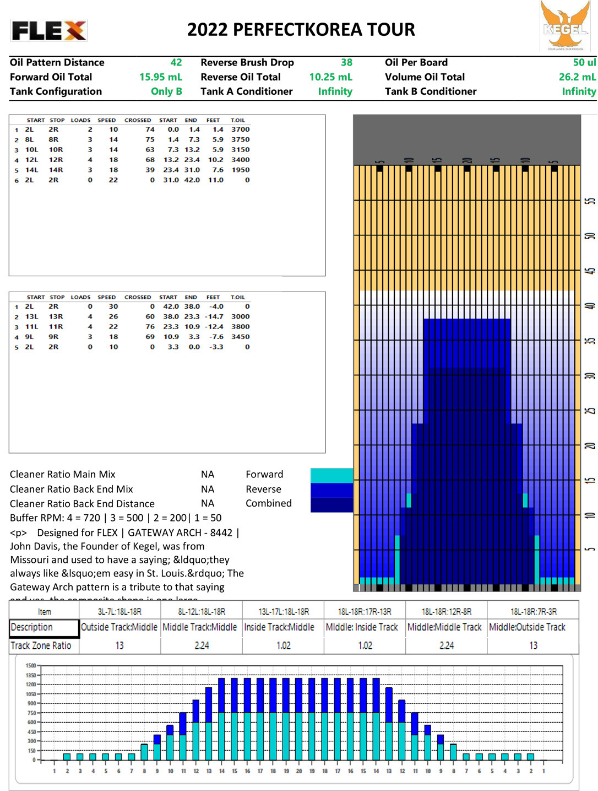Viewport: 598px width, 791px height.
Task: Click stop cell '14R' in forward table
Action: [x=56, y=170]
